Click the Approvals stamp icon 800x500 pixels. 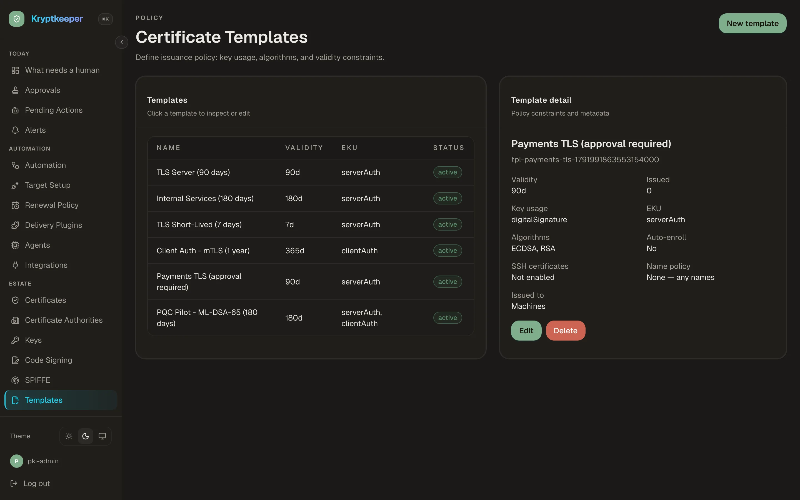click(x=15, y=90)
